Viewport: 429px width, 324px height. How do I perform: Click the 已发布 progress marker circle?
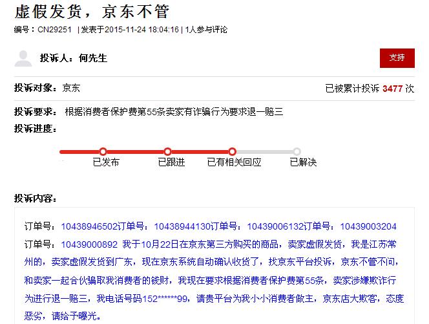[103, 151]
